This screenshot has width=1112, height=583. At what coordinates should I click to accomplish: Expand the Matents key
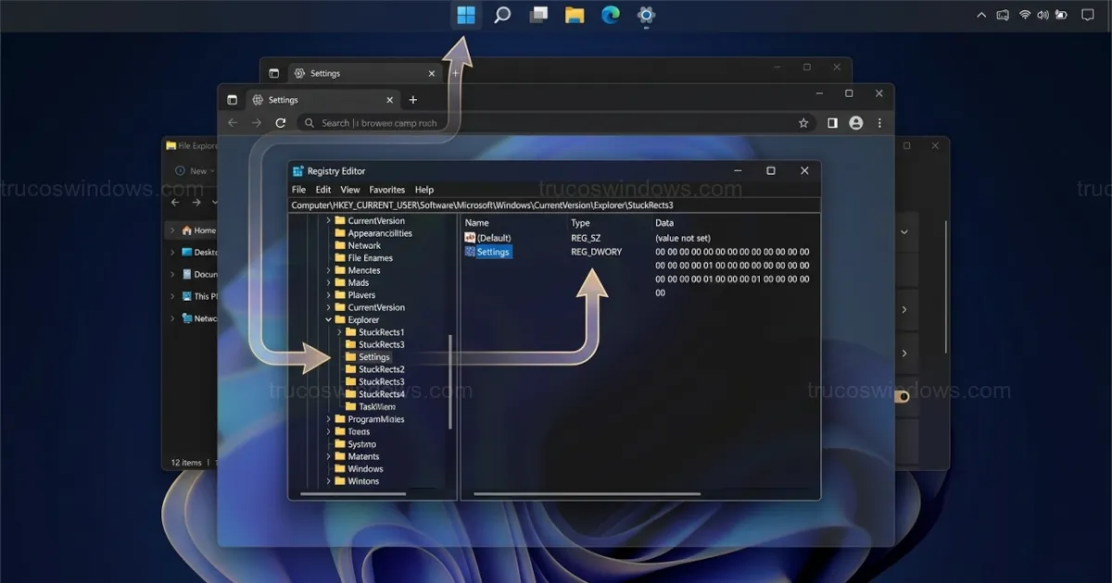[329, 456]
